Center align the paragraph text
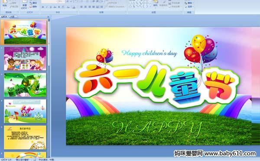Image resolution: width=260 pixels, height=161 pixels. click(x=85, y=7)
